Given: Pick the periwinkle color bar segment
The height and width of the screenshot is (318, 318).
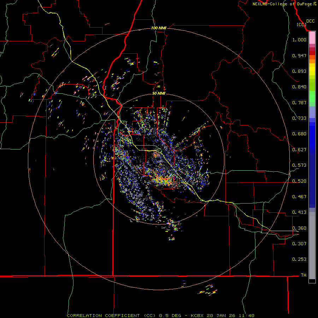Looking at the screenshot, I should (312, 112).
